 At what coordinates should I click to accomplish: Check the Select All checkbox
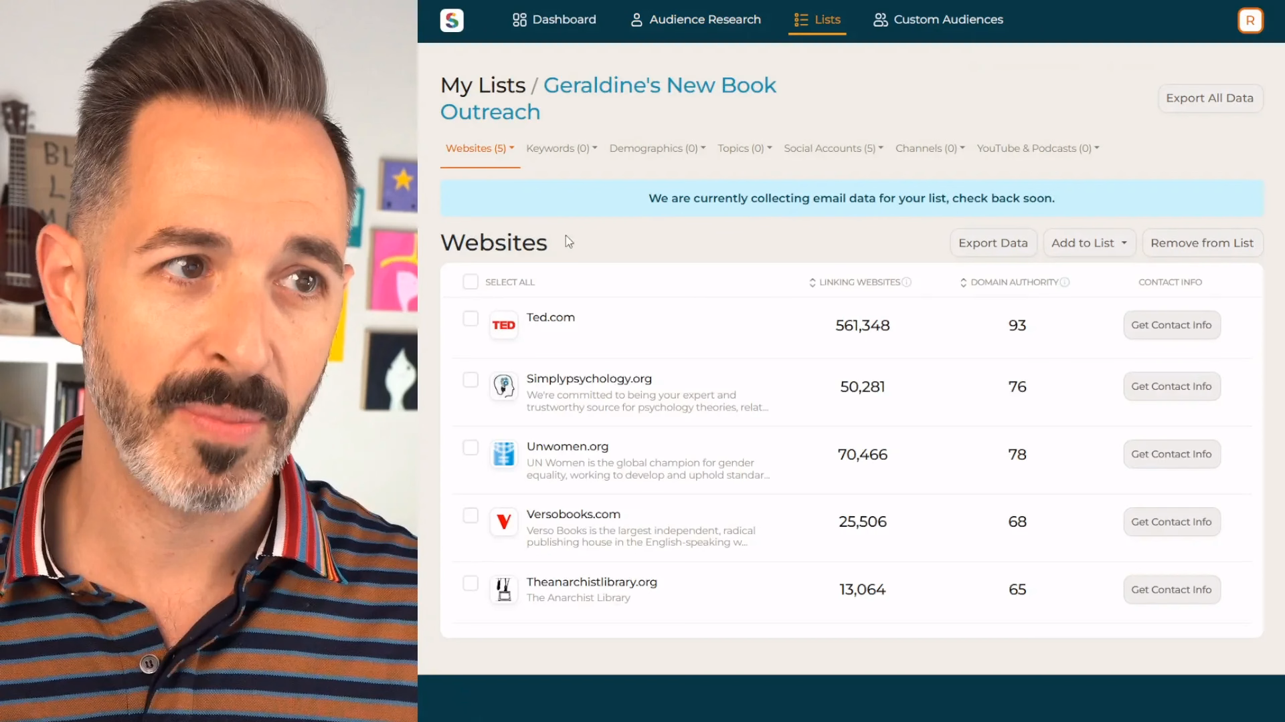470,281
